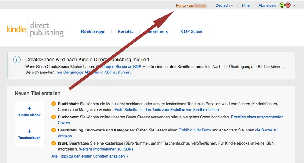304x163 pixels.
Task: Click the bold 'Buchinhalt:' label
Action: [68, 104]
